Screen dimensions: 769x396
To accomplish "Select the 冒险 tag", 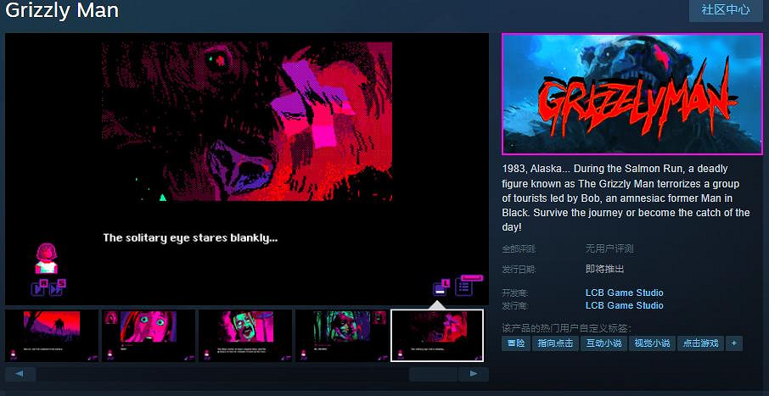I will point(515,343).
